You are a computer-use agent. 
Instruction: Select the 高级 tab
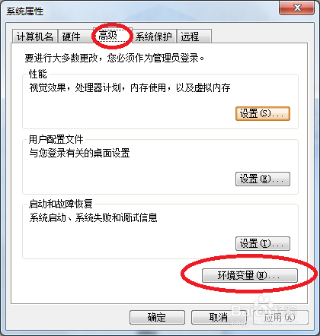(112, 35)
